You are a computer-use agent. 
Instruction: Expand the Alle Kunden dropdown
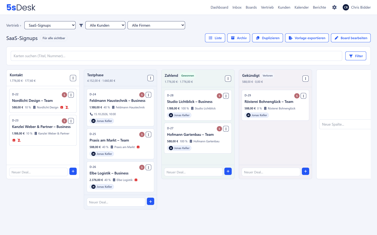pos(106,25)
